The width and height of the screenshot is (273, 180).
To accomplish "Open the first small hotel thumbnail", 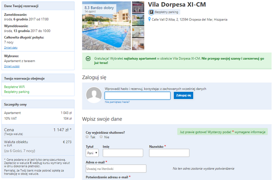I will point(138,7).
